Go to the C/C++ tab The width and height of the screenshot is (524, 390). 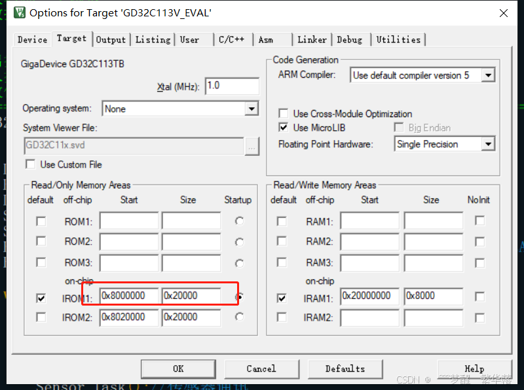232,40
